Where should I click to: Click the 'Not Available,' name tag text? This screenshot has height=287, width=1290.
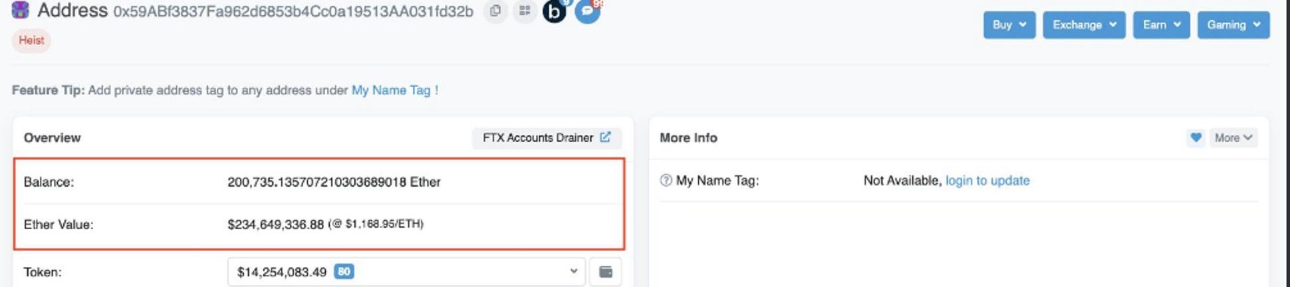[x=903, y=180]
